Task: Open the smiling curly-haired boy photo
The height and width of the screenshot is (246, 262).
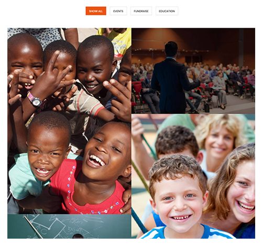Action: click(x=193, y=176)
